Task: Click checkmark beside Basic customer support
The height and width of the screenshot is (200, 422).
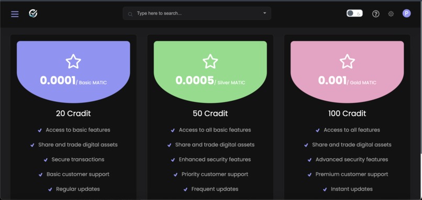Action: [x=41, y=175]
